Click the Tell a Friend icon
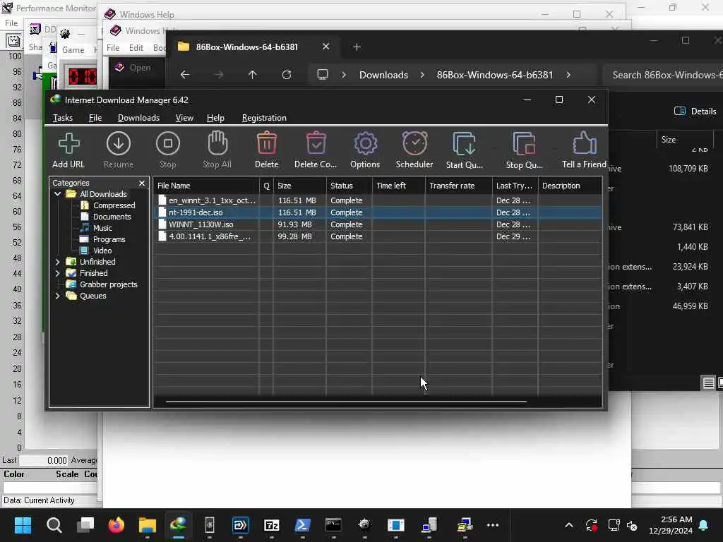The image size is (723, 542). pyautogui.click(x=584, y=143)
